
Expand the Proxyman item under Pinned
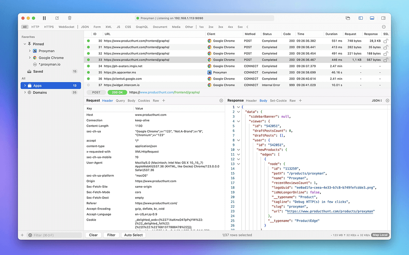click(x=30, y=51)
